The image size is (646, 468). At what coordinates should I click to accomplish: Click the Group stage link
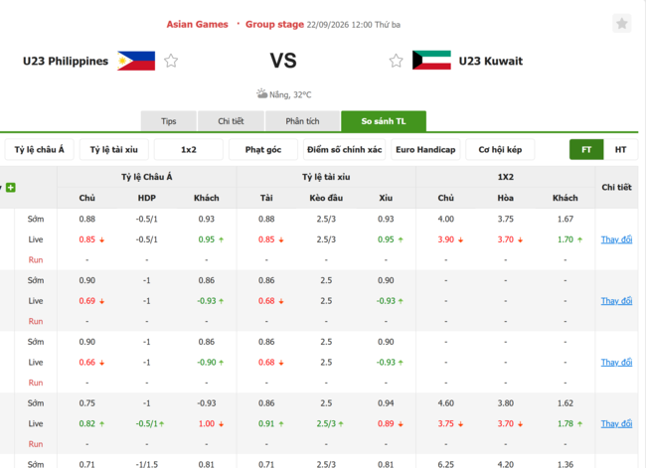pos(274,24)
